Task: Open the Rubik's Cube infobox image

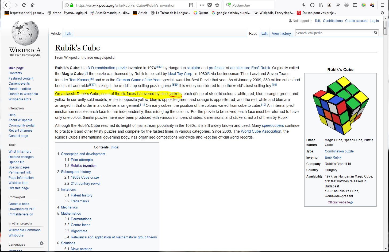Action: point(340,105)
